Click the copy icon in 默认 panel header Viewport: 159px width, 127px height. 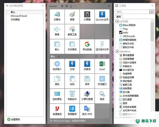pyautogui.click(x=96, y=56)
